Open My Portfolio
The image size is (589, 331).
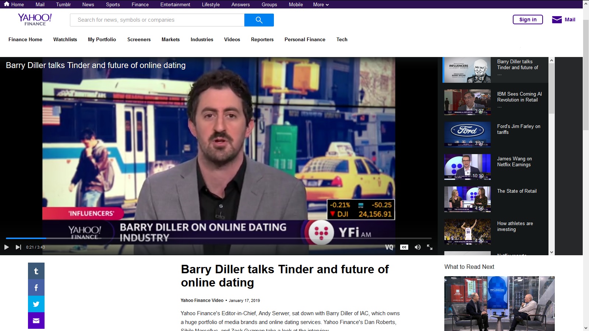pyautogui.click(x=102, y=39)
